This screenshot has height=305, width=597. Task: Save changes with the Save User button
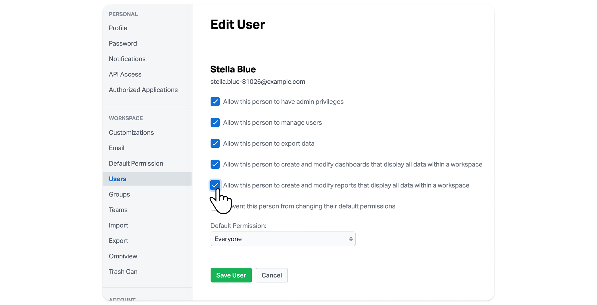(231, 275)
